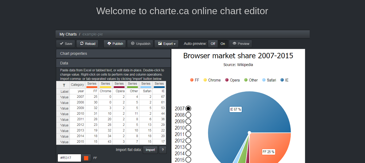Toggle the IE legend item
This screenshot has height=163, width=365.
point(285,80)
